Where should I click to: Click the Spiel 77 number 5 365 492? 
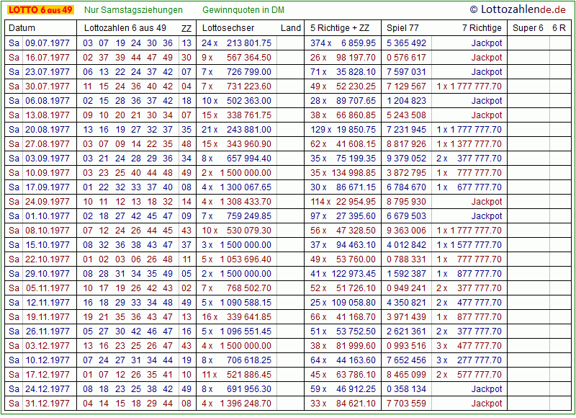tap(407, 43)
